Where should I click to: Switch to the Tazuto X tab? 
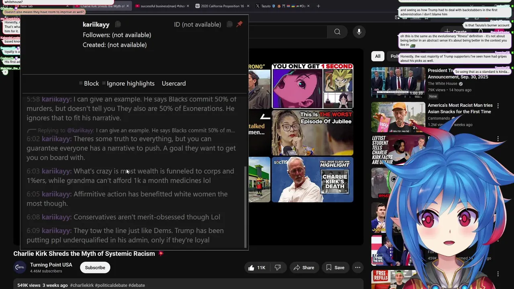(x=283, y=6)
